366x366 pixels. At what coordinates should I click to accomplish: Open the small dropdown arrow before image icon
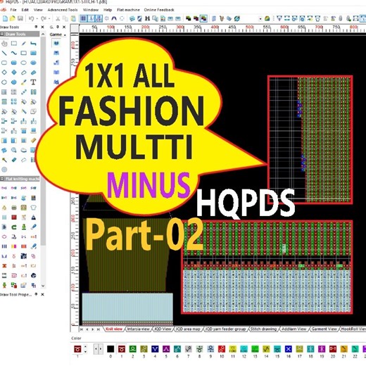260,18
